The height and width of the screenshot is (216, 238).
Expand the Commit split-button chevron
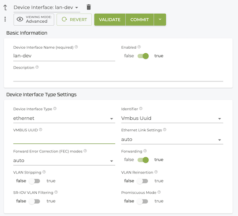click(160, 19)
